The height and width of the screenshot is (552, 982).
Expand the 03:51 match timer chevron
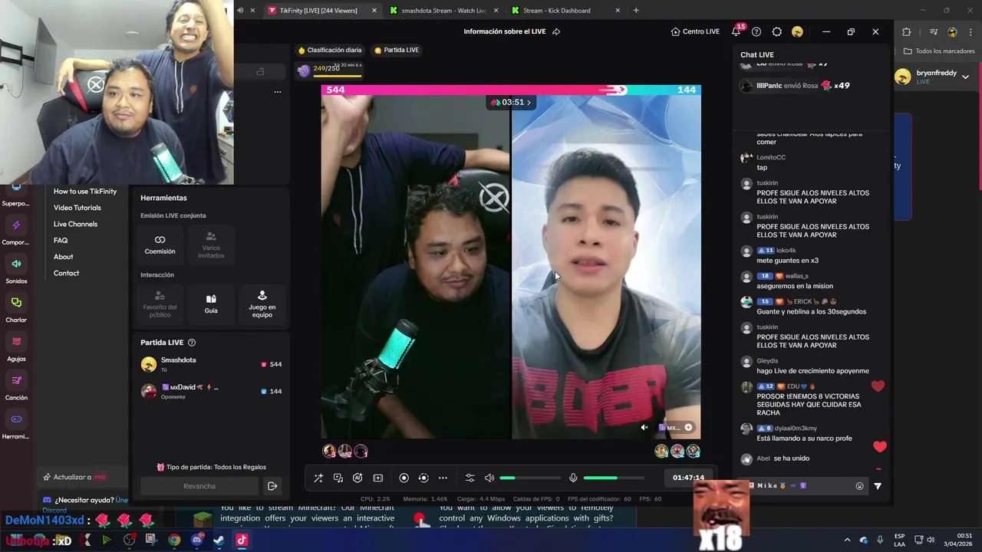(529, 102)
